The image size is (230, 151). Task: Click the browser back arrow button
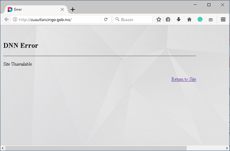7,19
